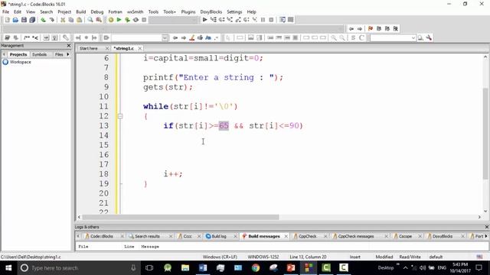Click the Build gear icon
The image size is (490, 275).
pyautogui.click(x=110, y=20)
